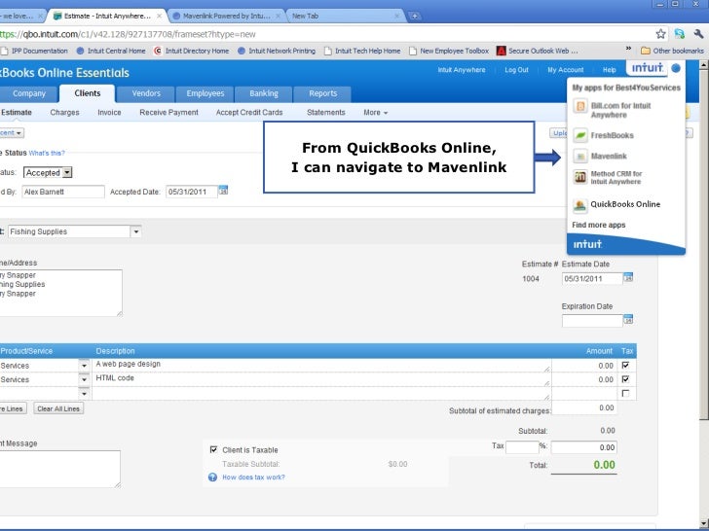Open Statements in the Clients submenu

point(326,113)
